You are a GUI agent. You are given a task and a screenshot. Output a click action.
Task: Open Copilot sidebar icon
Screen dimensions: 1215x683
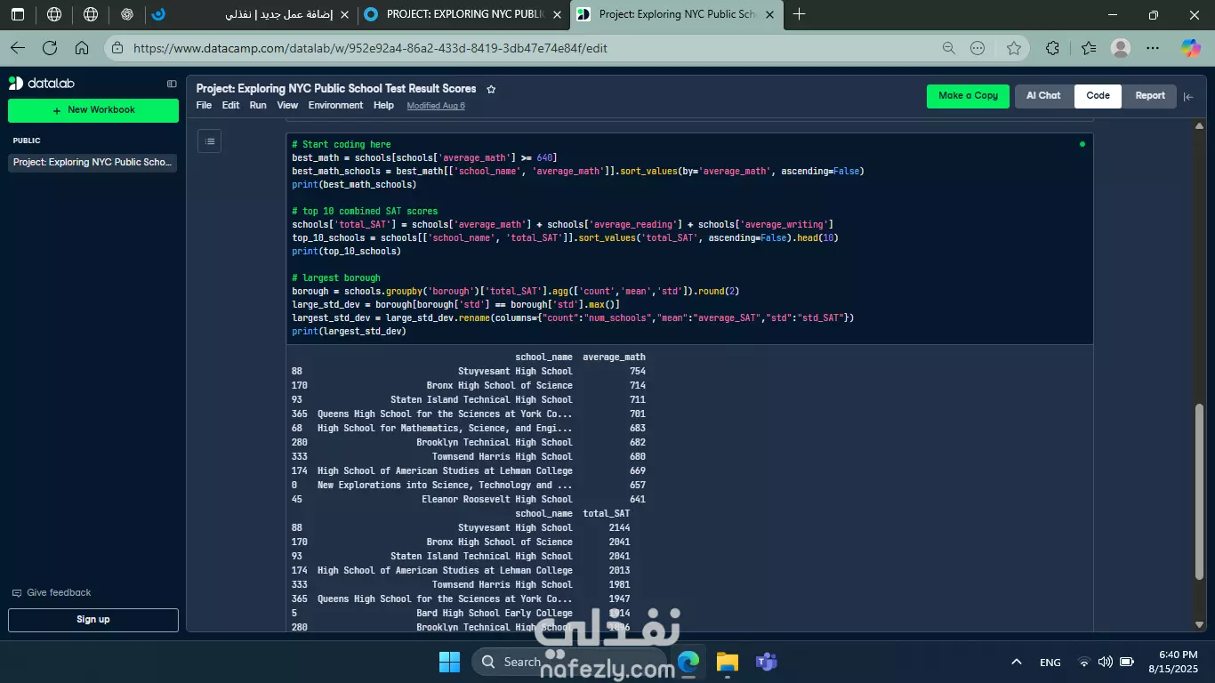[1190, 48]
